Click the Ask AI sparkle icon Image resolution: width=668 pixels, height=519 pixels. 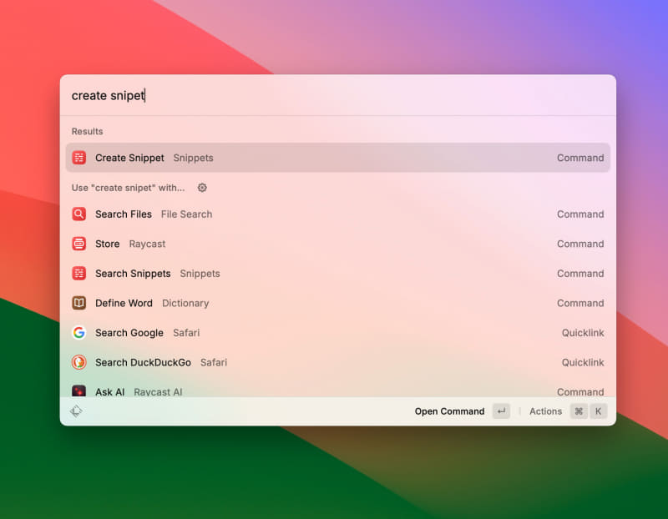[x=78, y=391]
